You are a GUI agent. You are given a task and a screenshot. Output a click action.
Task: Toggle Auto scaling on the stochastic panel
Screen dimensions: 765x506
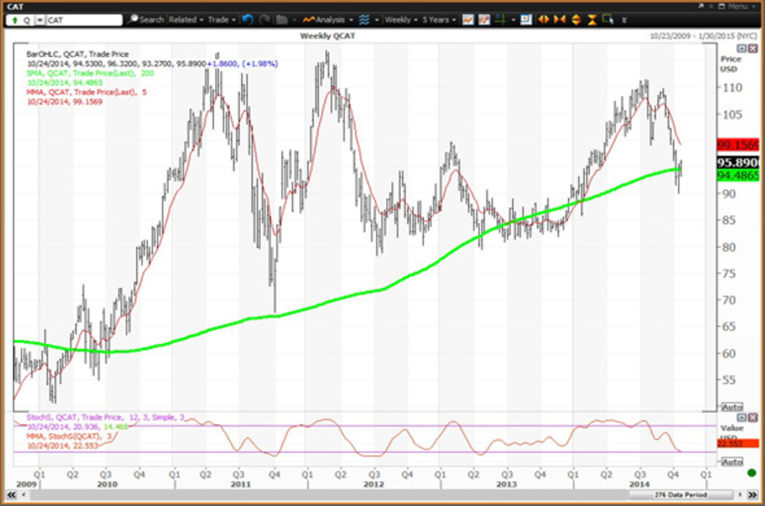point(733,461)
